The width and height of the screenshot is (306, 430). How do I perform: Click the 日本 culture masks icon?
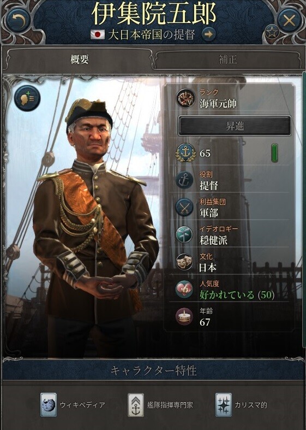184,262
